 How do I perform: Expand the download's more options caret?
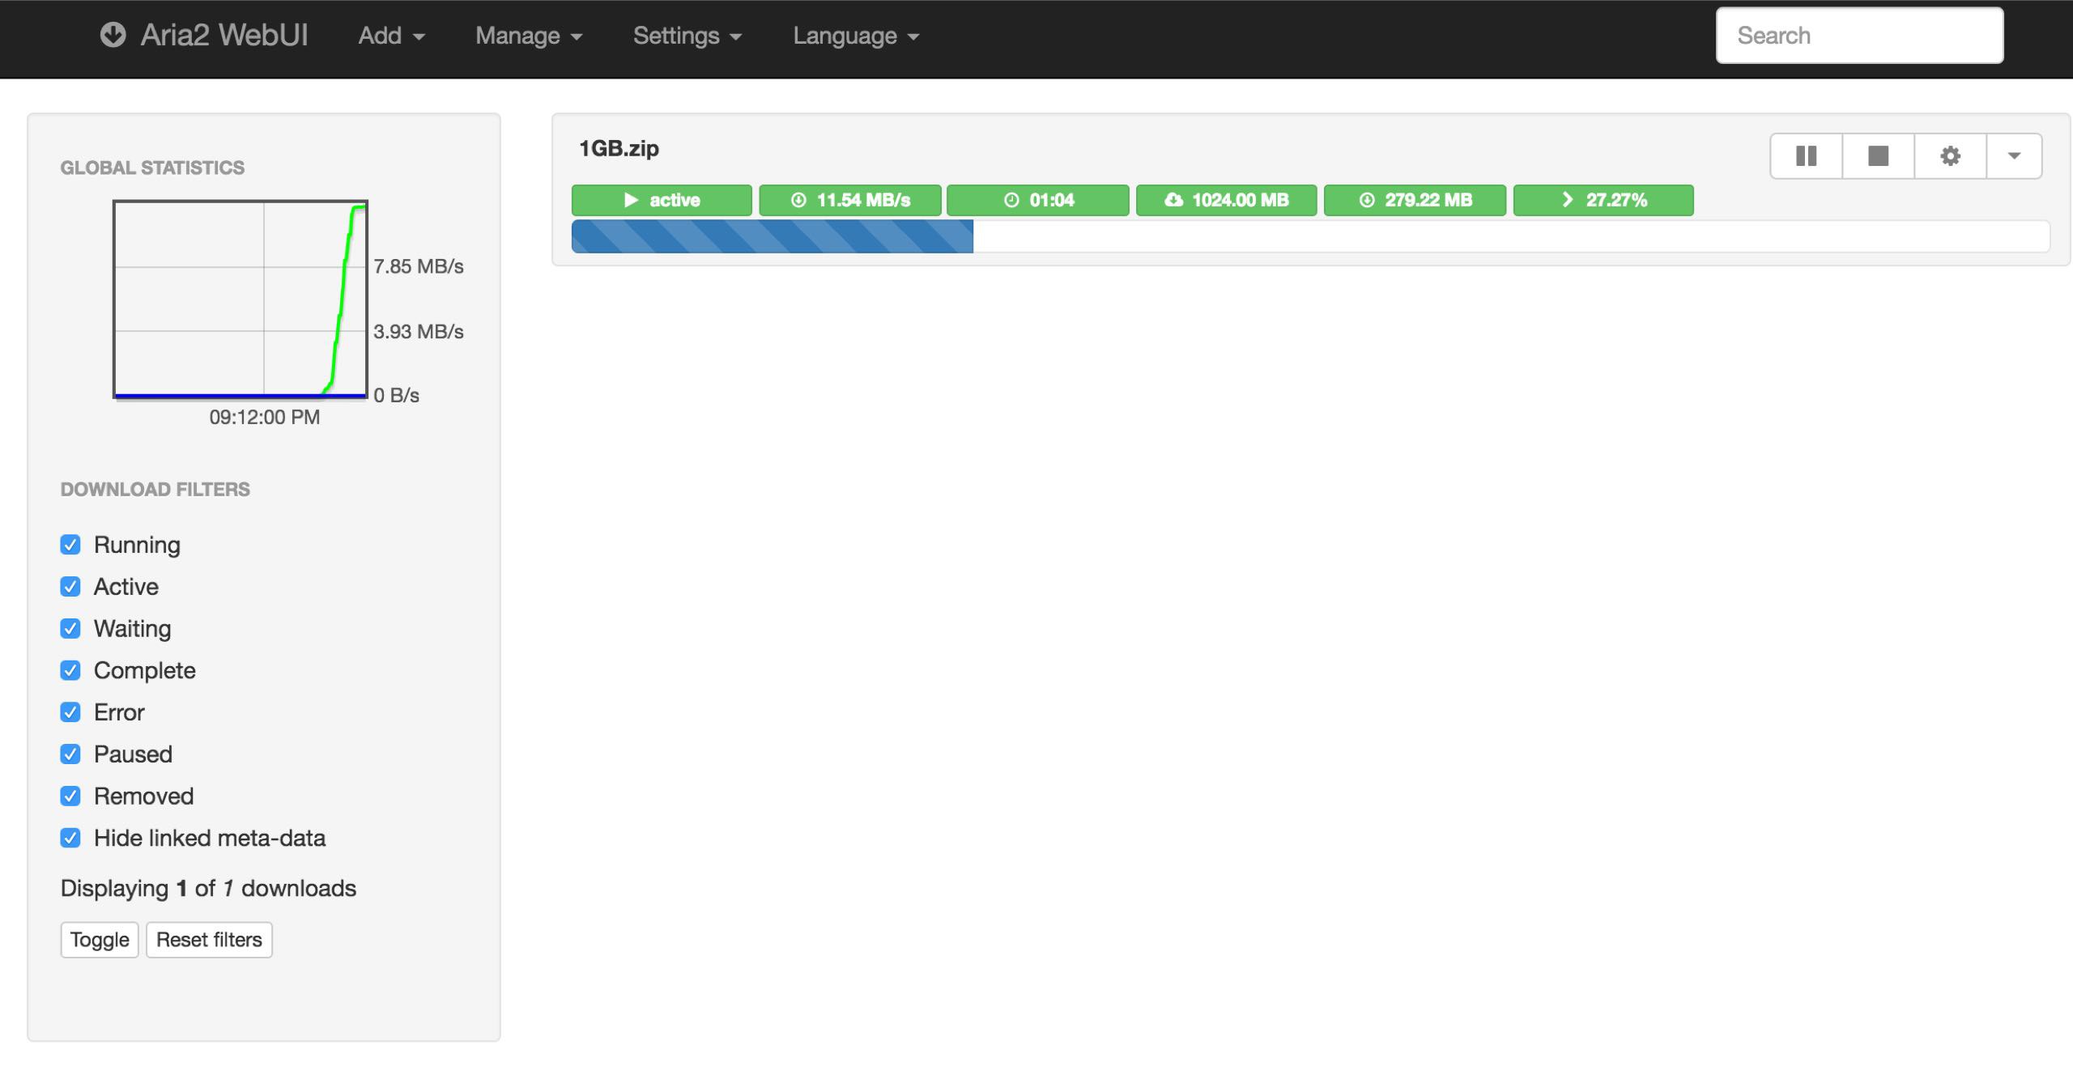pos(2014,155)
